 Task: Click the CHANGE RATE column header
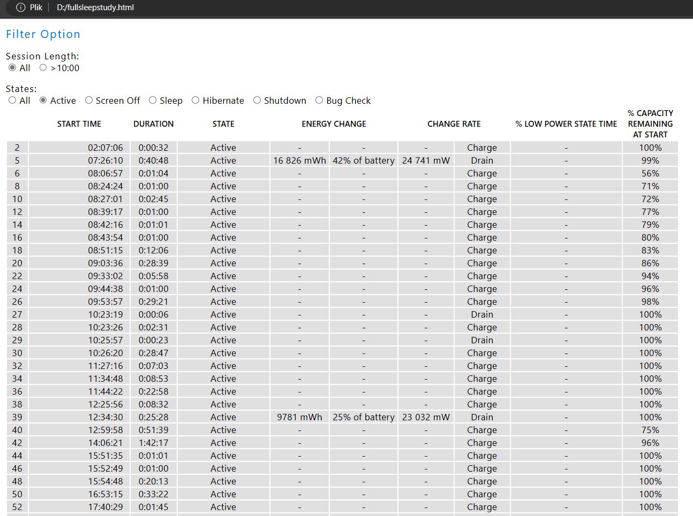point(454,124)
